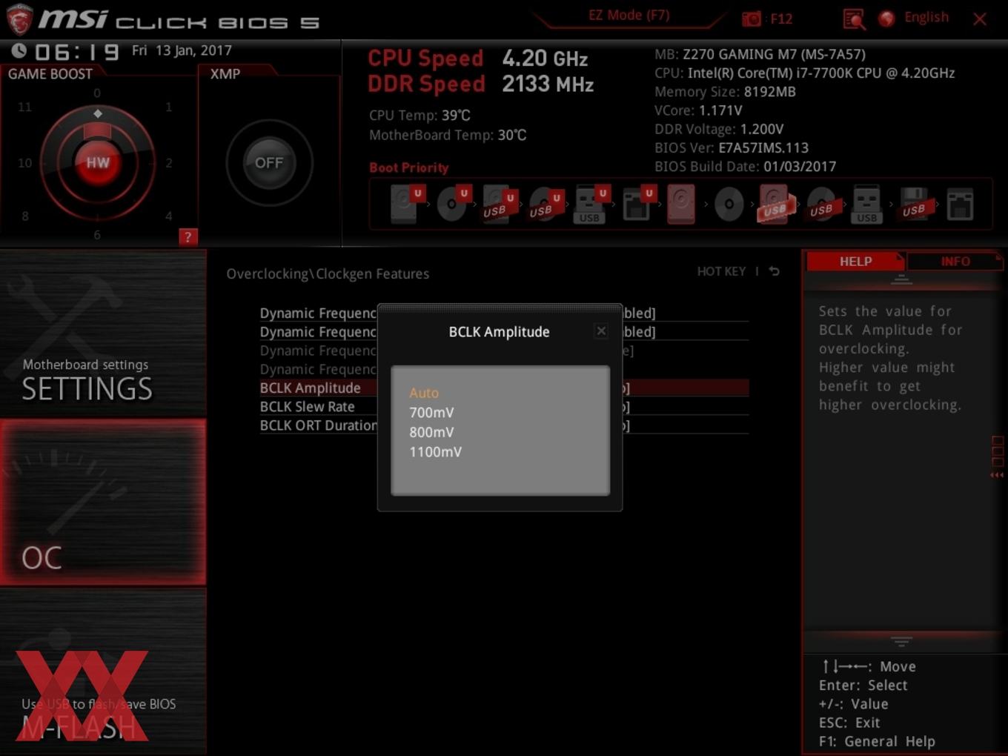This screenshot has height=756, width=1008.
Task: Change language via English label
Action: (926, 17)
